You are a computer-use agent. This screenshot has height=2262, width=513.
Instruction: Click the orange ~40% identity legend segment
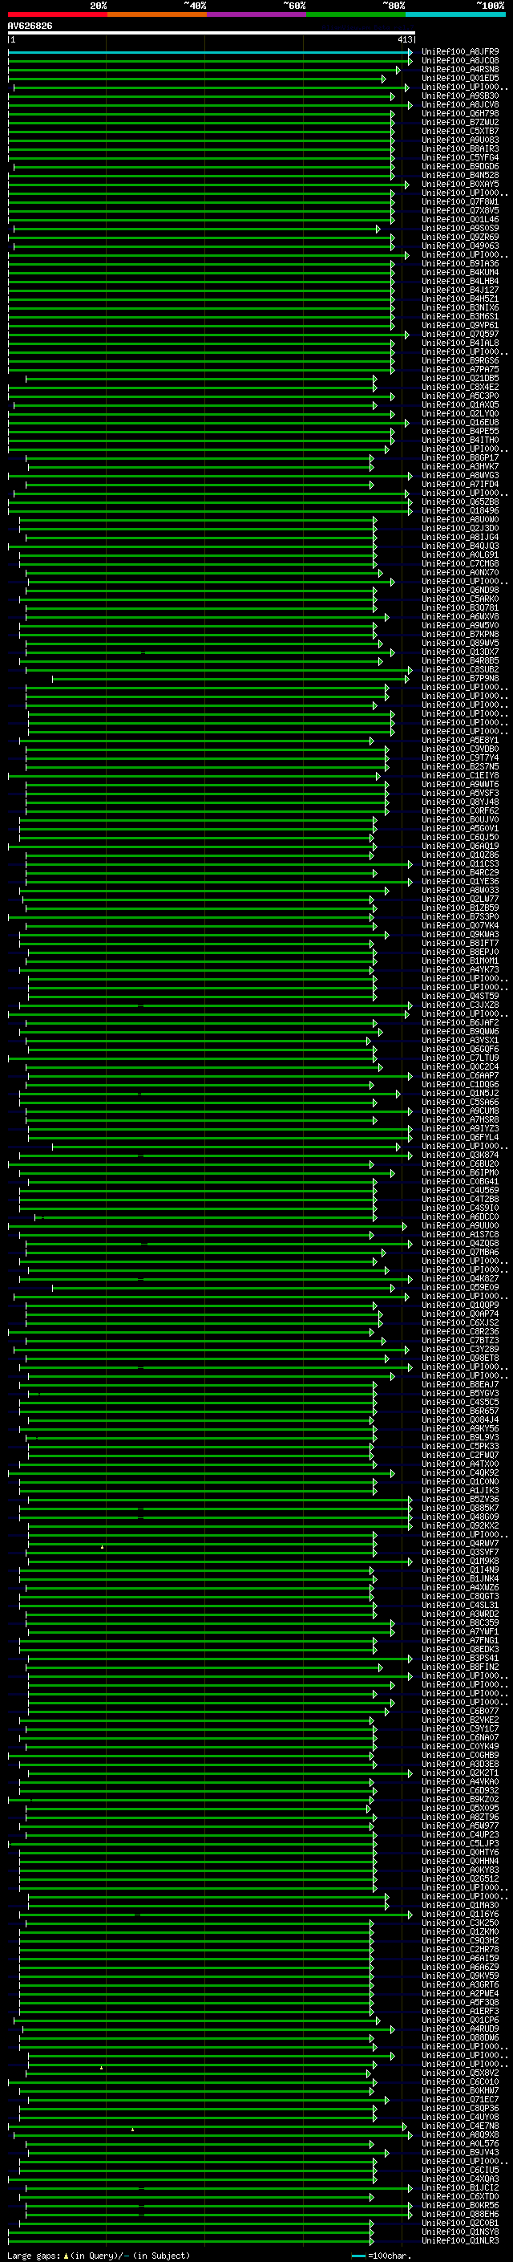tap(157, 14)
